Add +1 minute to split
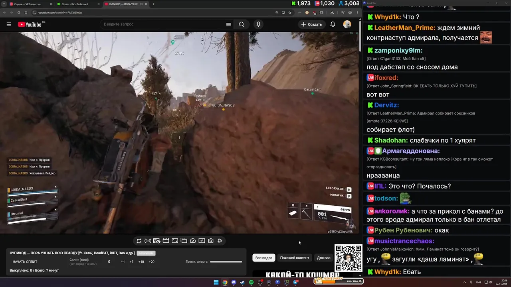The height and width of the screenshot is (287, 511). tap(123, 262)
